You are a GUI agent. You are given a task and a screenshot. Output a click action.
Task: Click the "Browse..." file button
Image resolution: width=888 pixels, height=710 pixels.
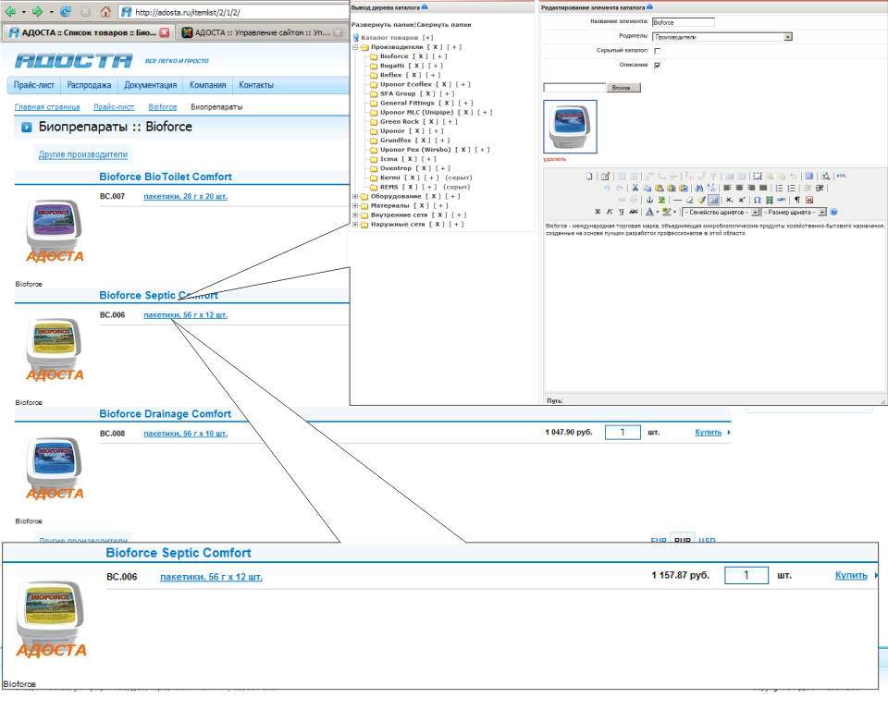(x=623, y=88)
